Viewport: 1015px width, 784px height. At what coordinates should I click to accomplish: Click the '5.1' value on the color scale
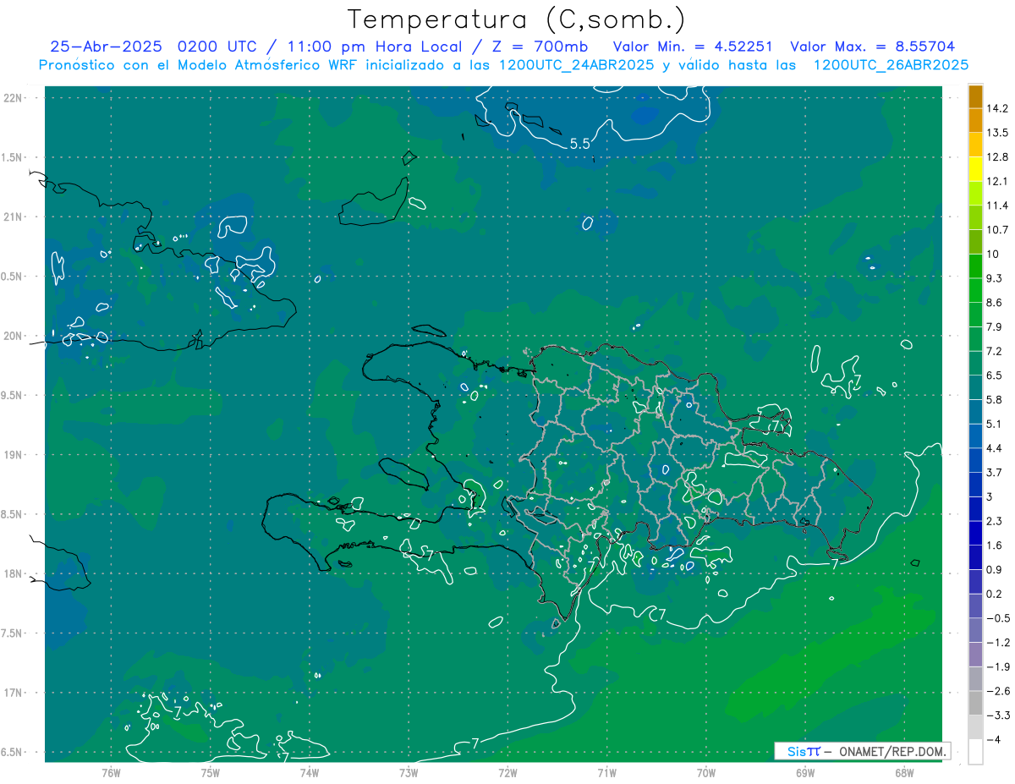coord(993,424)
